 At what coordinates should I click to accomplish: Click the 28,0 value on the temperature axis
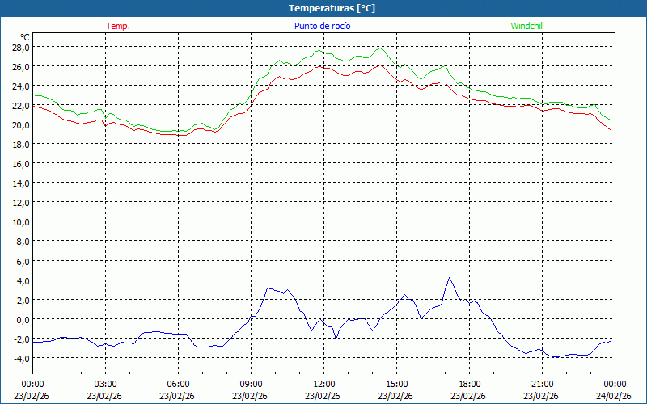tap(19, 47)
